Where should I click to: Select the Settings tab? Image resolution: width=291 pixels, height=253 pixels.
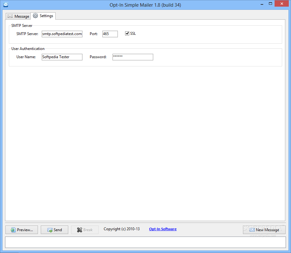(x=43, y=16)
